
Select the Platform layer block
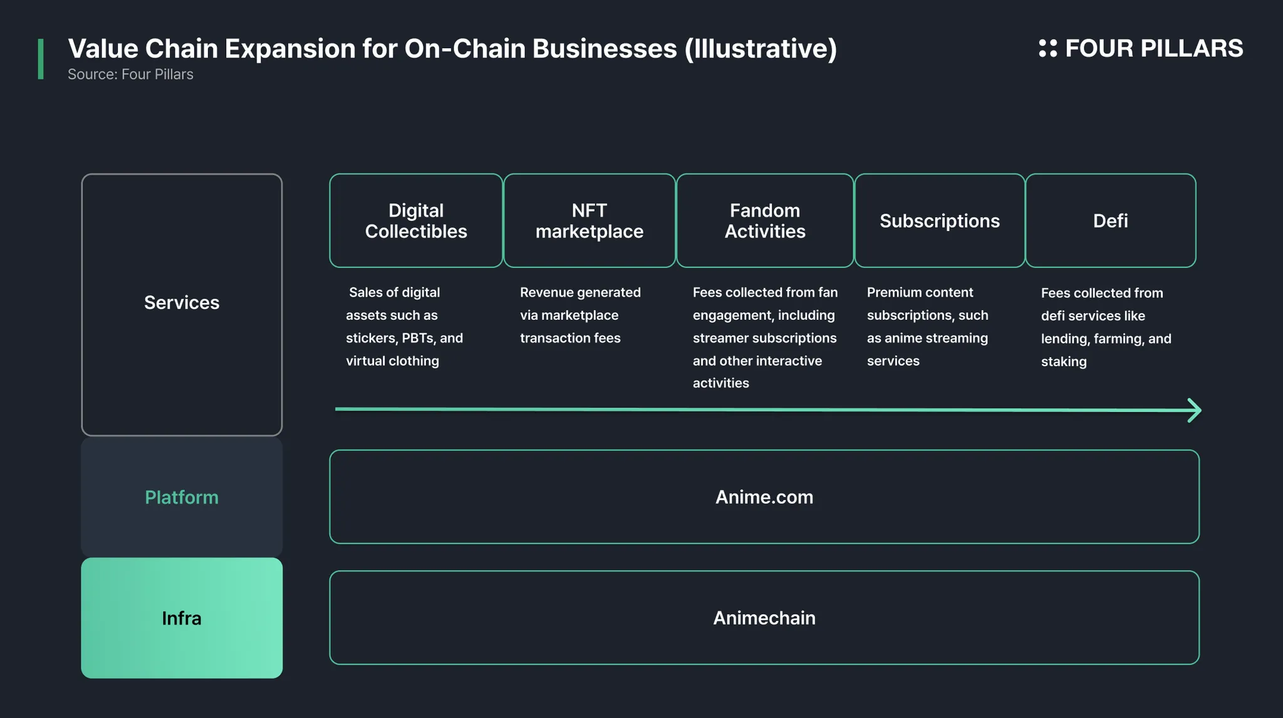(x=182, y=497)
